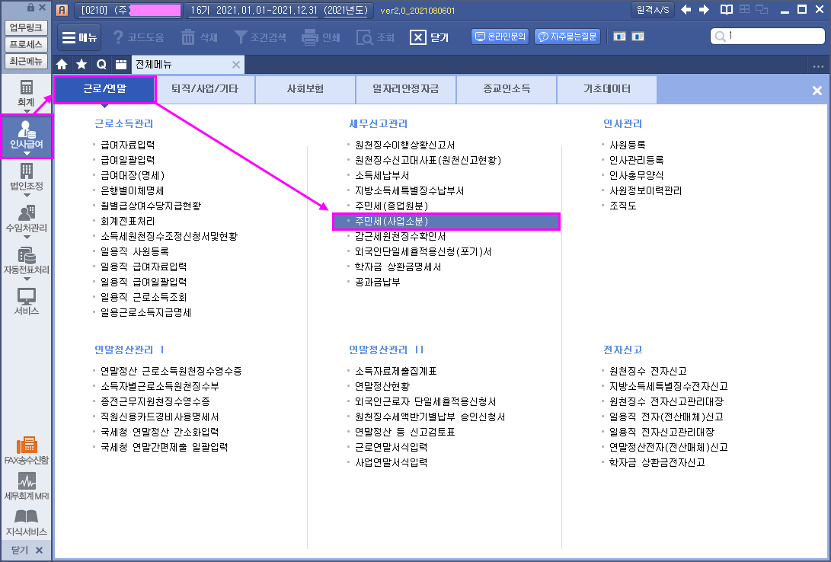Switch to the 사회보험 tab
Screen dimensions: 831x562
305,89
